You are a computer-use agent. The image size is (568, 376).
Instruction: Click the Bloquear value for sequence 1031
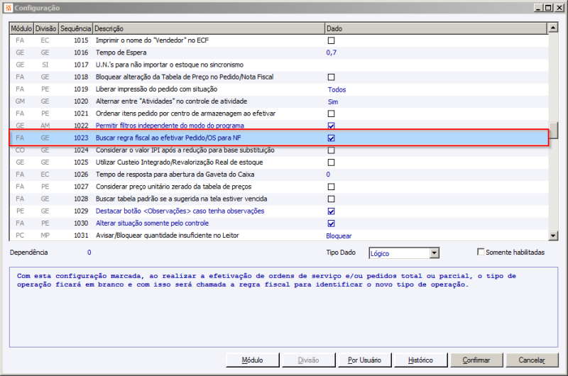pos(339,236)
